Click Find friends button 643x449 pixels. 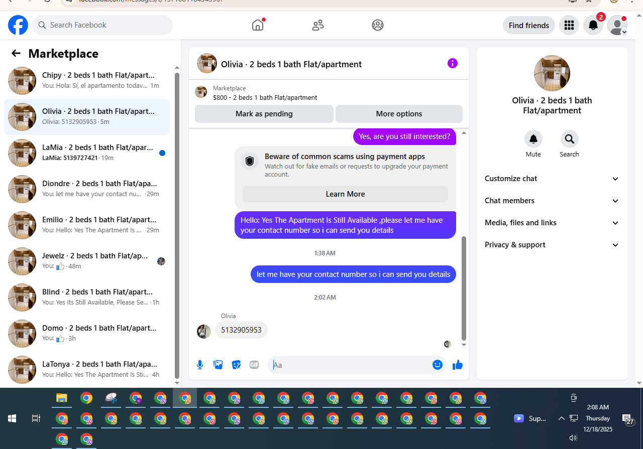point(529,25)
